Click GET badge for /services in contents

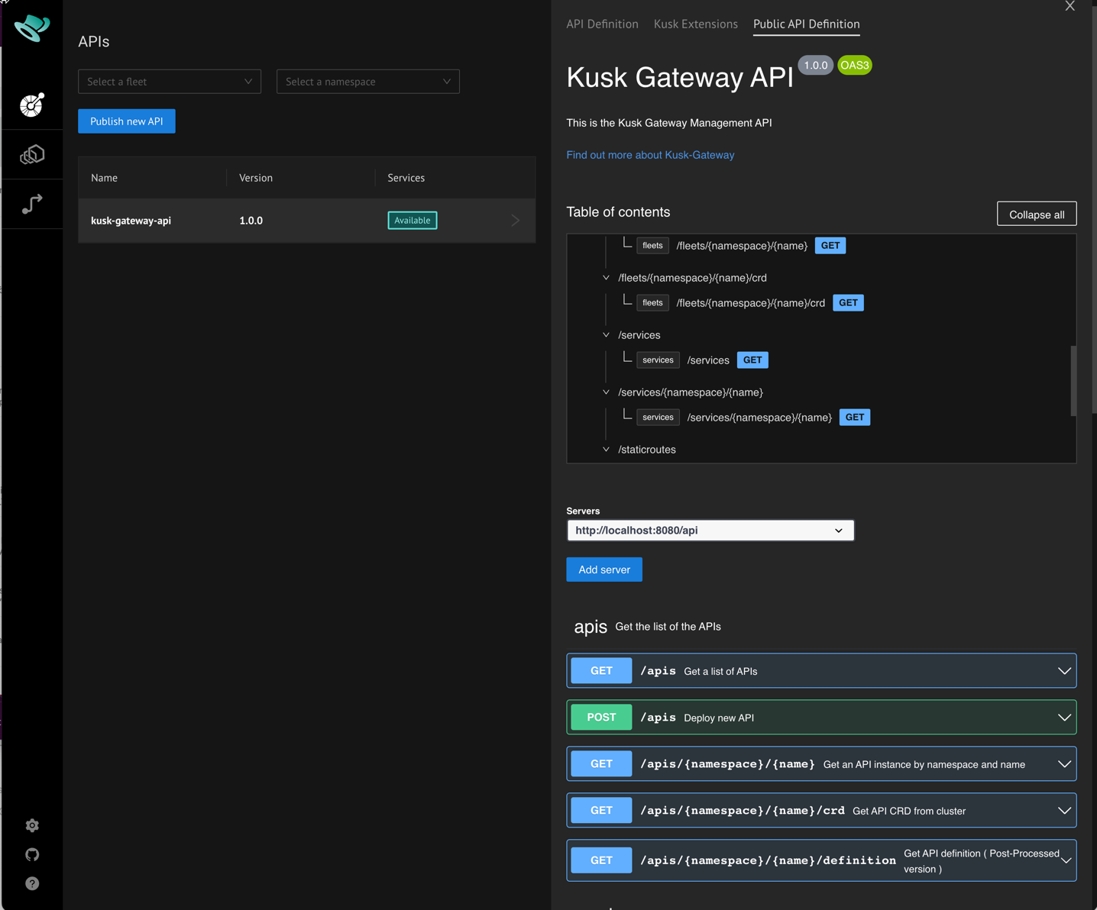pos(752,360)
